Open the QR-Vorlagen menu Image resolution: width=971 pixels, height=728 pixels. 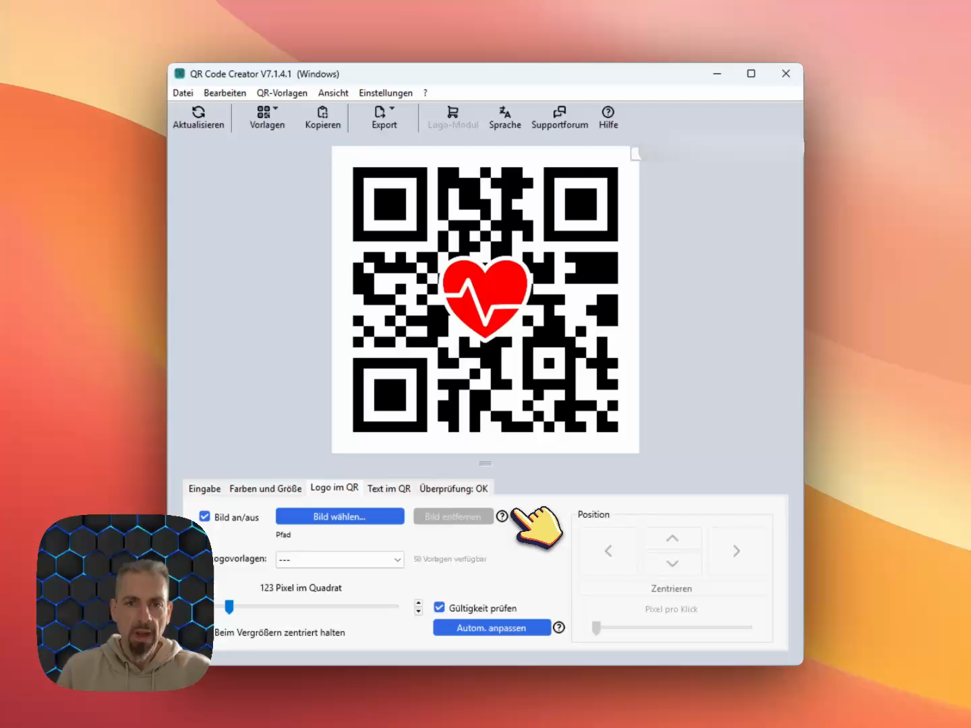click(282, 93)
